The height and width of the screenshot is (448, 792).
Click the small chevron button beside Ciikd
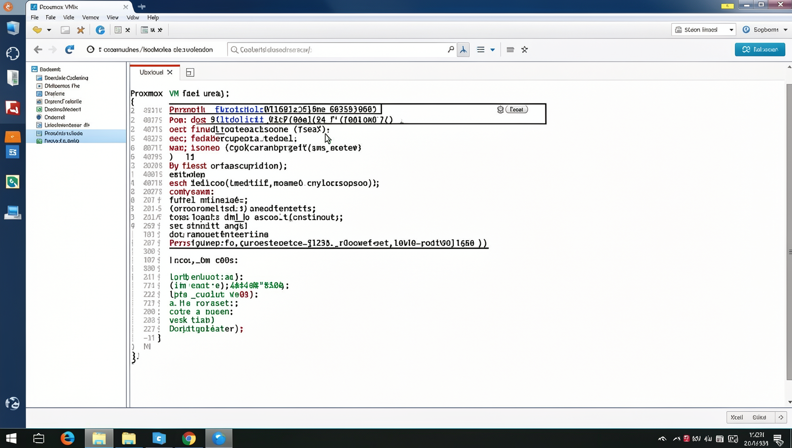click(781, 417)
